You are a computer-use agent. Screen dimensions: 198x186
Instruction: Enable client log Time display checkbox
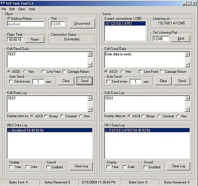pos(11,167)
